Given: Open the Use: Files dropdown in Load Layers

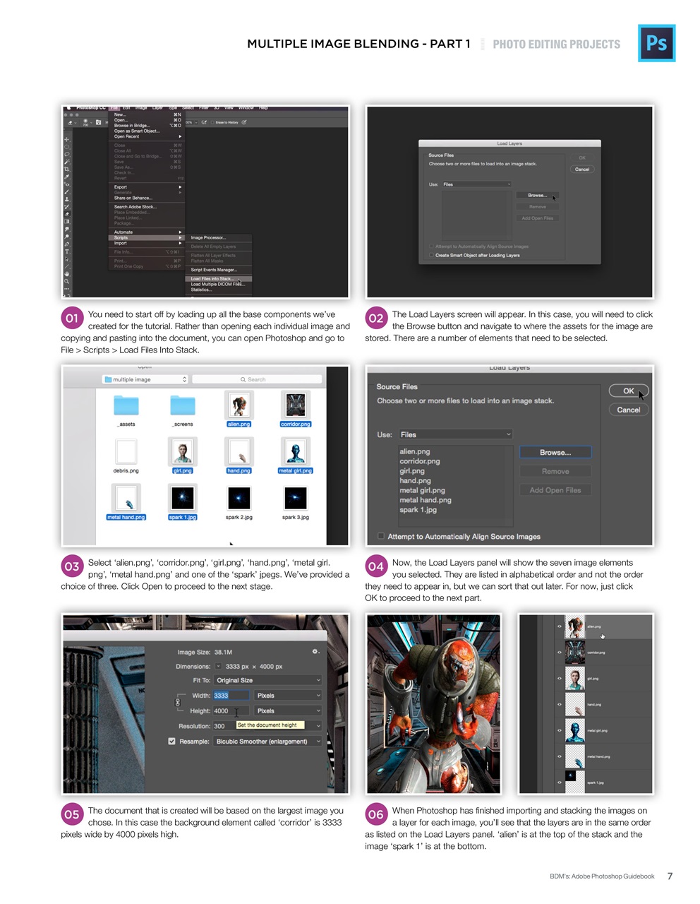Looking at the screenshot, I should (x=455, y=434).
